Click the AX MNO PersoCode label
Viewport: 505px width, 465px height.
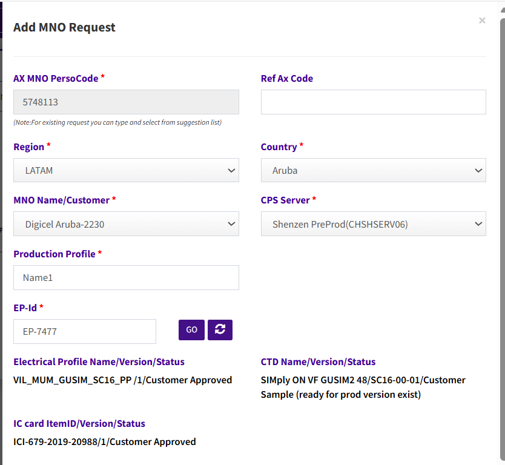pyautogui.click(x=56, y=78)
